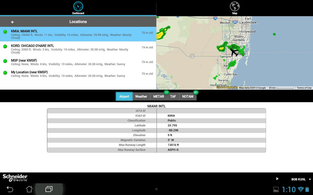Click the Global Lightning label on the map

227,87
